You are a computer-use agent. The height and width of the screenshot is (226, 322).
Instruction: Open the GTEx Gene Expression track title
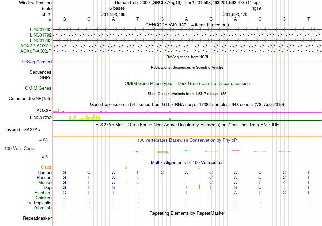pyautogui.click(x=187, y=104)
